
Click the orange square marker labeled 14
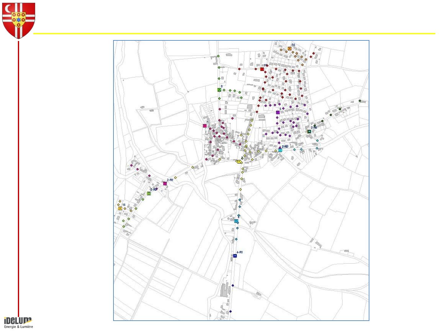coord(290,48)
